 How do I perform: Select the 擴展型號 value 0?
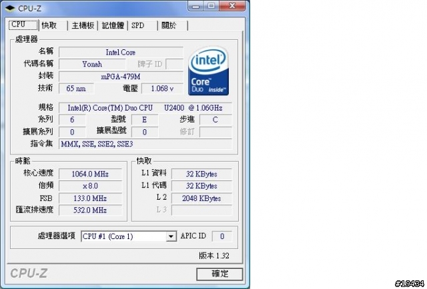(145, 132)
